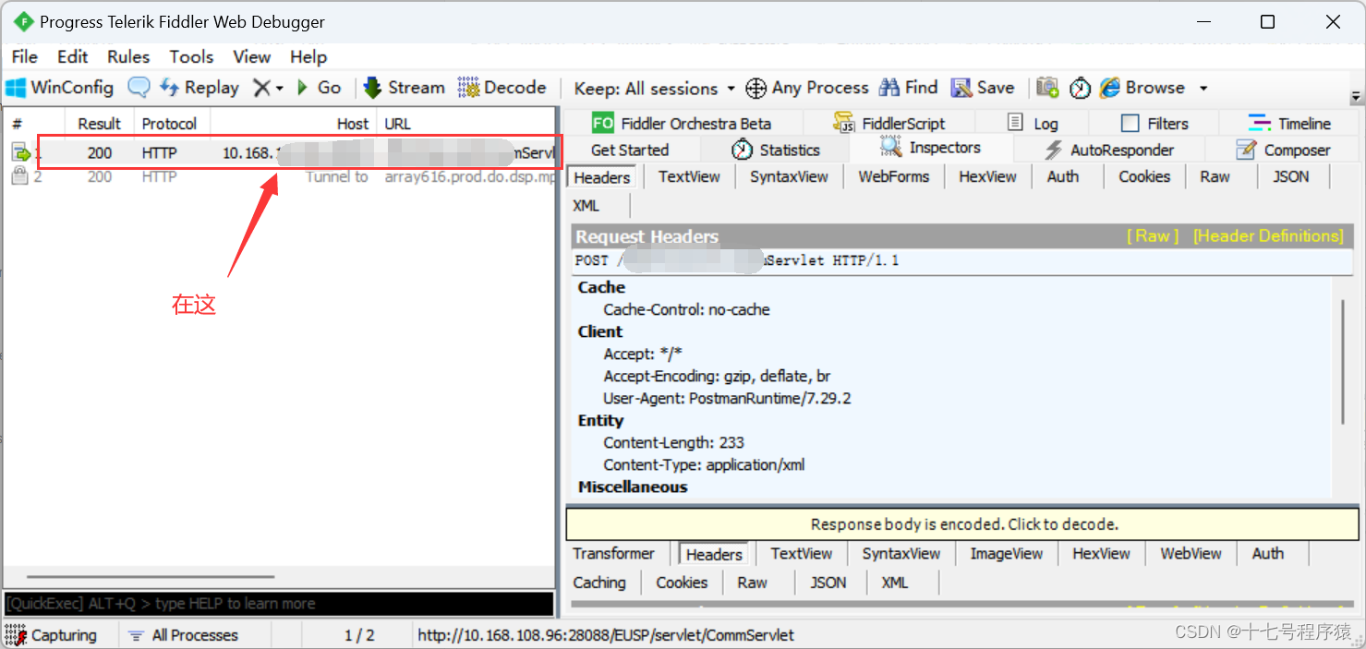This screenshot has width=1366, height=649.
Task: Open the Statistics tab
Action: (x=776, y=150)
